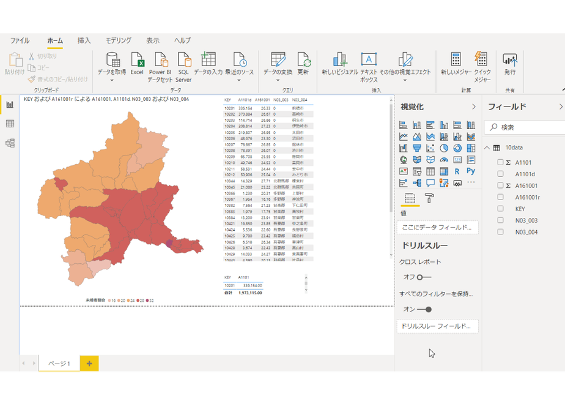Click the データの入力 button
This screenshot has height=404, width=565.
click(x=209, y=63)
